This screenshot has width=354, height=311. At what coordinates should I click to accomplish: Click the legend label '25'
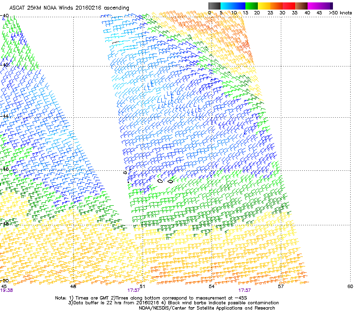pos(270,13)
